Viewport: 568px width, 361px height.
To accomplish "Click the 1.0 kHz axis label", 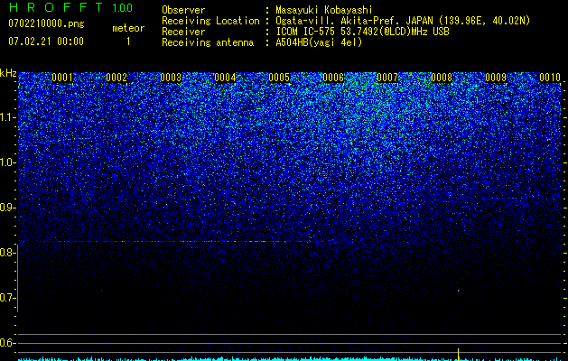I will [x=7, y=162].
